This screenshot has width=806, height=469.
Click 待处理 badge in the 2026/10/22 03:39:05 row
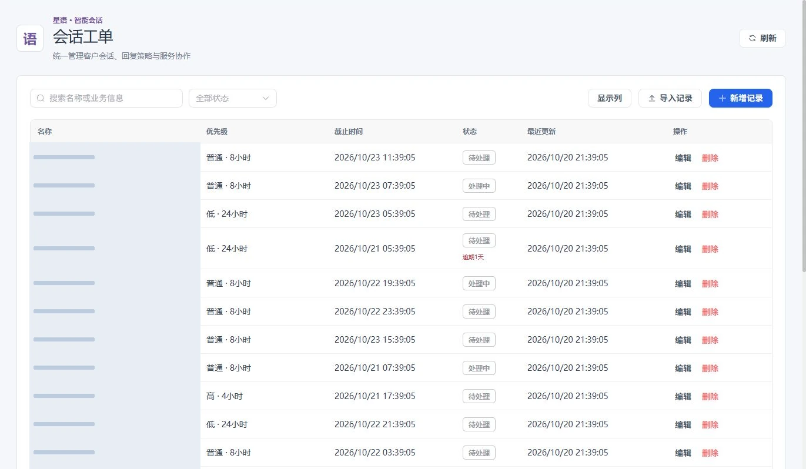tap(479, 453)
